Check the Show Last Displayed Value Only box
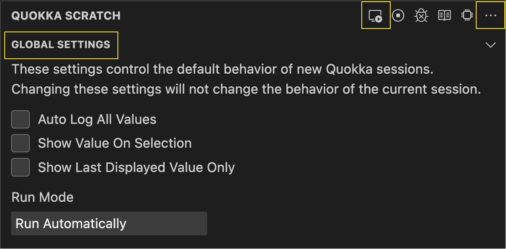 tap(20, 167)
